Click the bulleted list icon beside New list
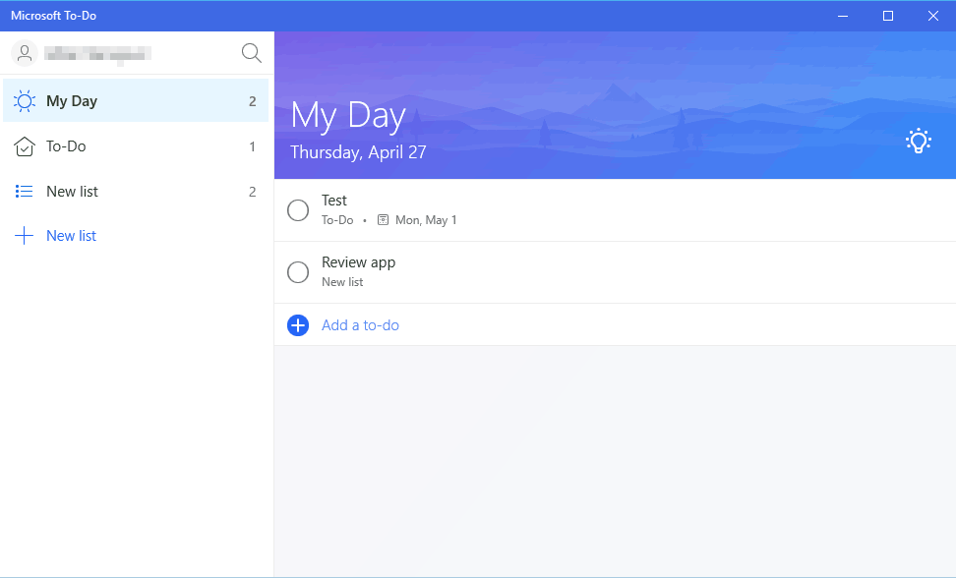Viewport: 956px width, 578px height. point(25,192)
